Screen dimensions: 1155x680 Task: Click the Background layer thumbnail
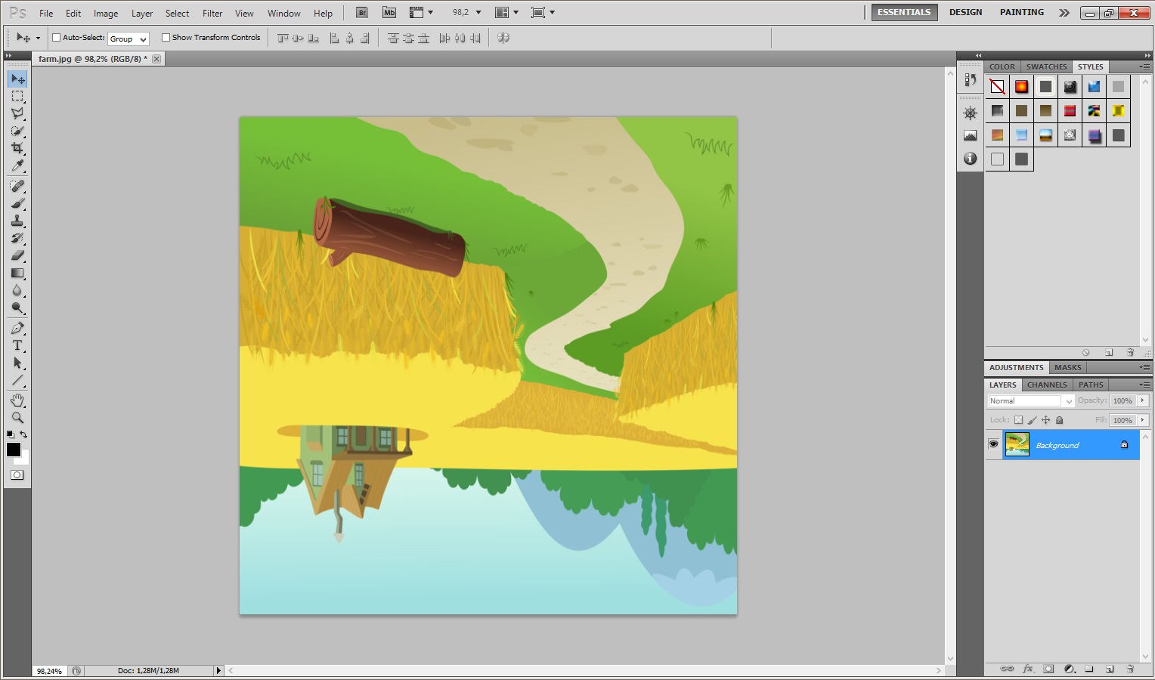coord(1017,445)
